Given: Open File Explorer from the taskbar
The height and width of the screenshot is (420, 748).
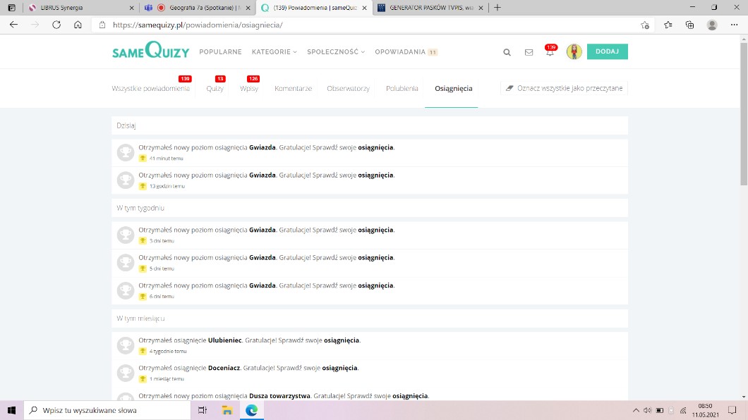Looking at the screenshot, I should pos(227,410).
